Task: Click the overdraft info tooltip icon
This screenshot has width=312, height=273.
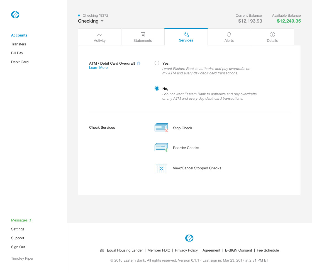Action: (138, 63)
